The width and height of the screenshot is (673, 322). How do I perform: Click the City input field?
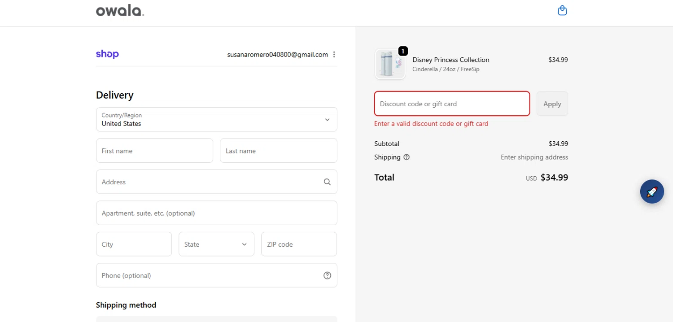point(134,244)
